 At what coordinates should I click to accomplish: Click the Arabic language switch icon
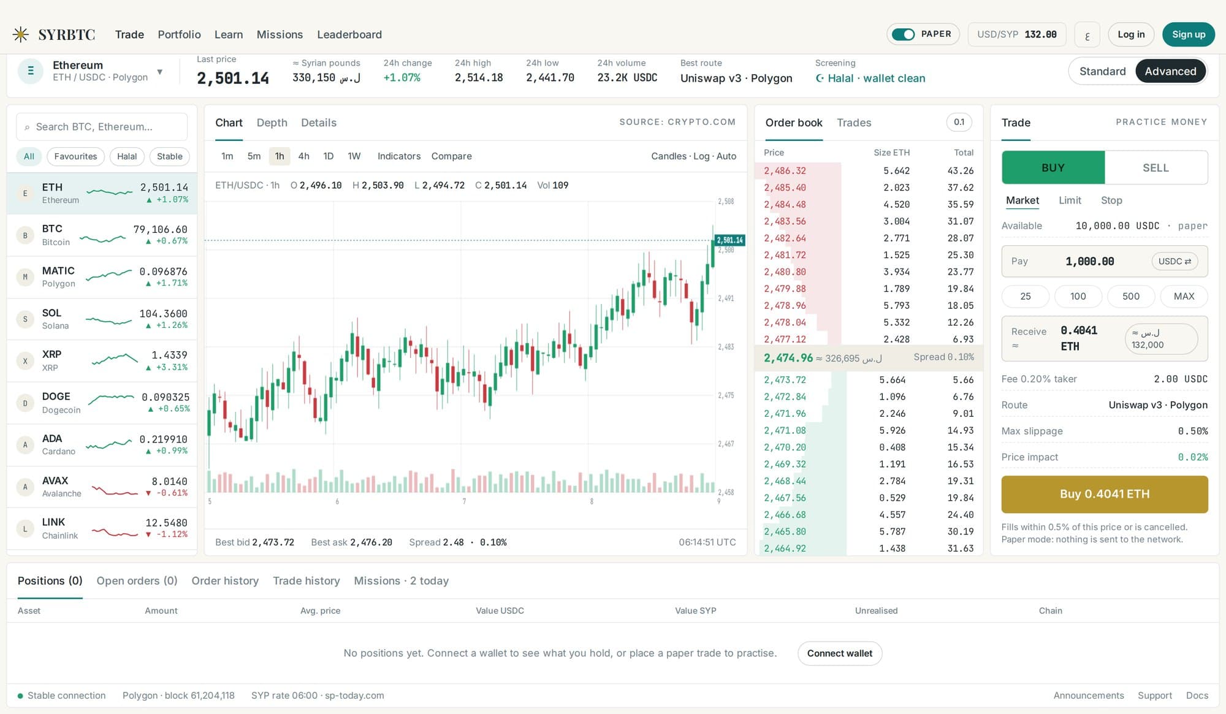1087,35
